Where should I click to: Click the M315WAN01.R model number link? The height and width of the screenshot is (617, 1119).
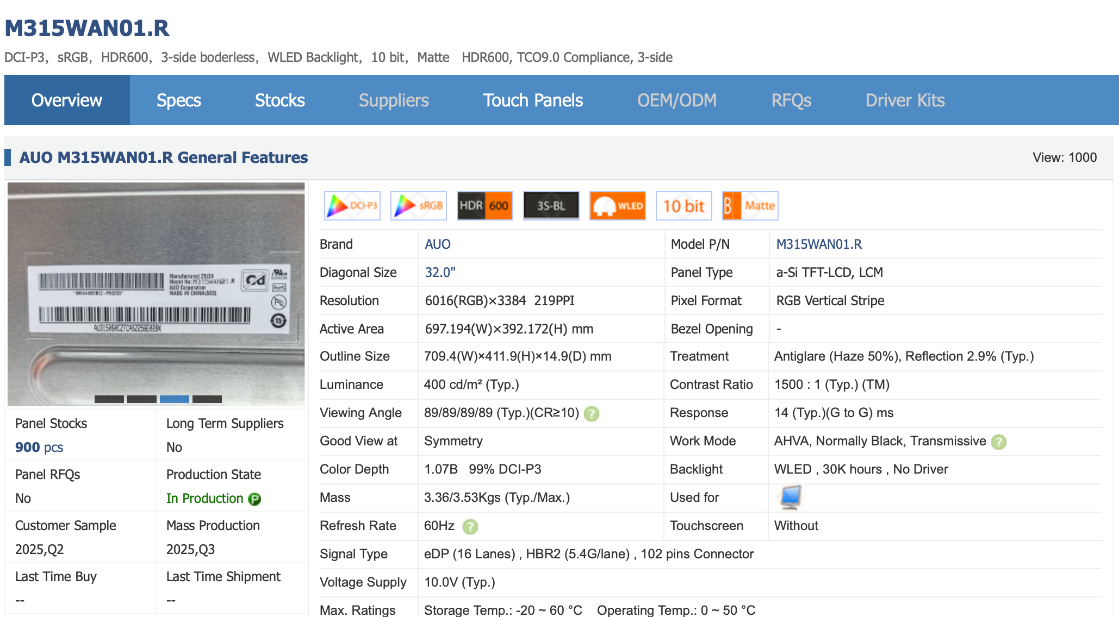click(819, 244)
